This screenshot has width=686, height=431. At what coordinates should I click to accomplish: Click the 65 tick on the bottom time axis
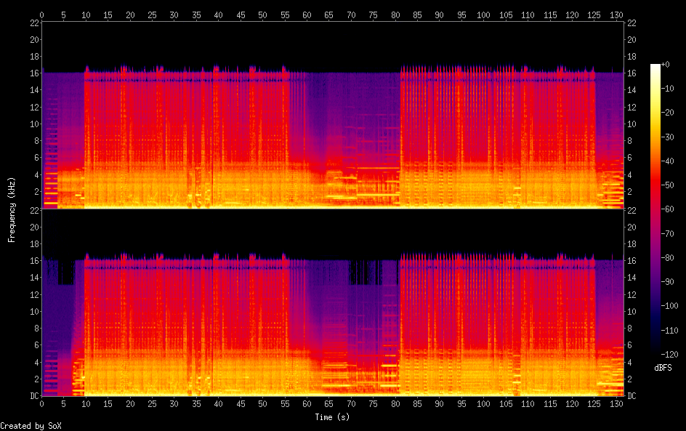328,403
